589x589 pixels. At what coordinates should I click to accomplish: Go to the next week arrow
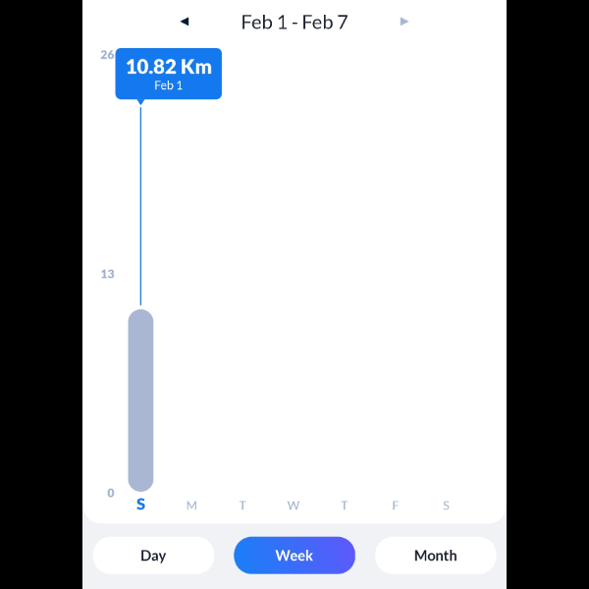click(x=404, y=22)
